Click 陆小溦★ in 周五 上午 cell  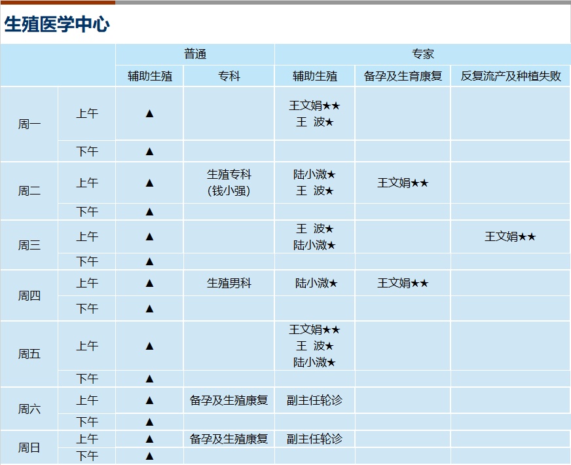[x=314, y=362]
